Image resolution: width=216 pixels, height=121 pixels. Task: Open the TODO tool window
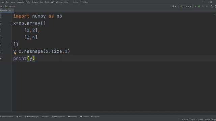45,117
